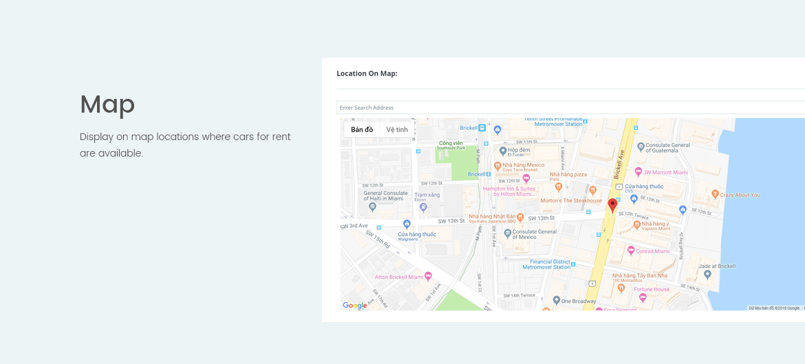Open the Hampton Inn & Suites hotel marker
This screenshot has height=364, width=805.
tap(526, 178)
